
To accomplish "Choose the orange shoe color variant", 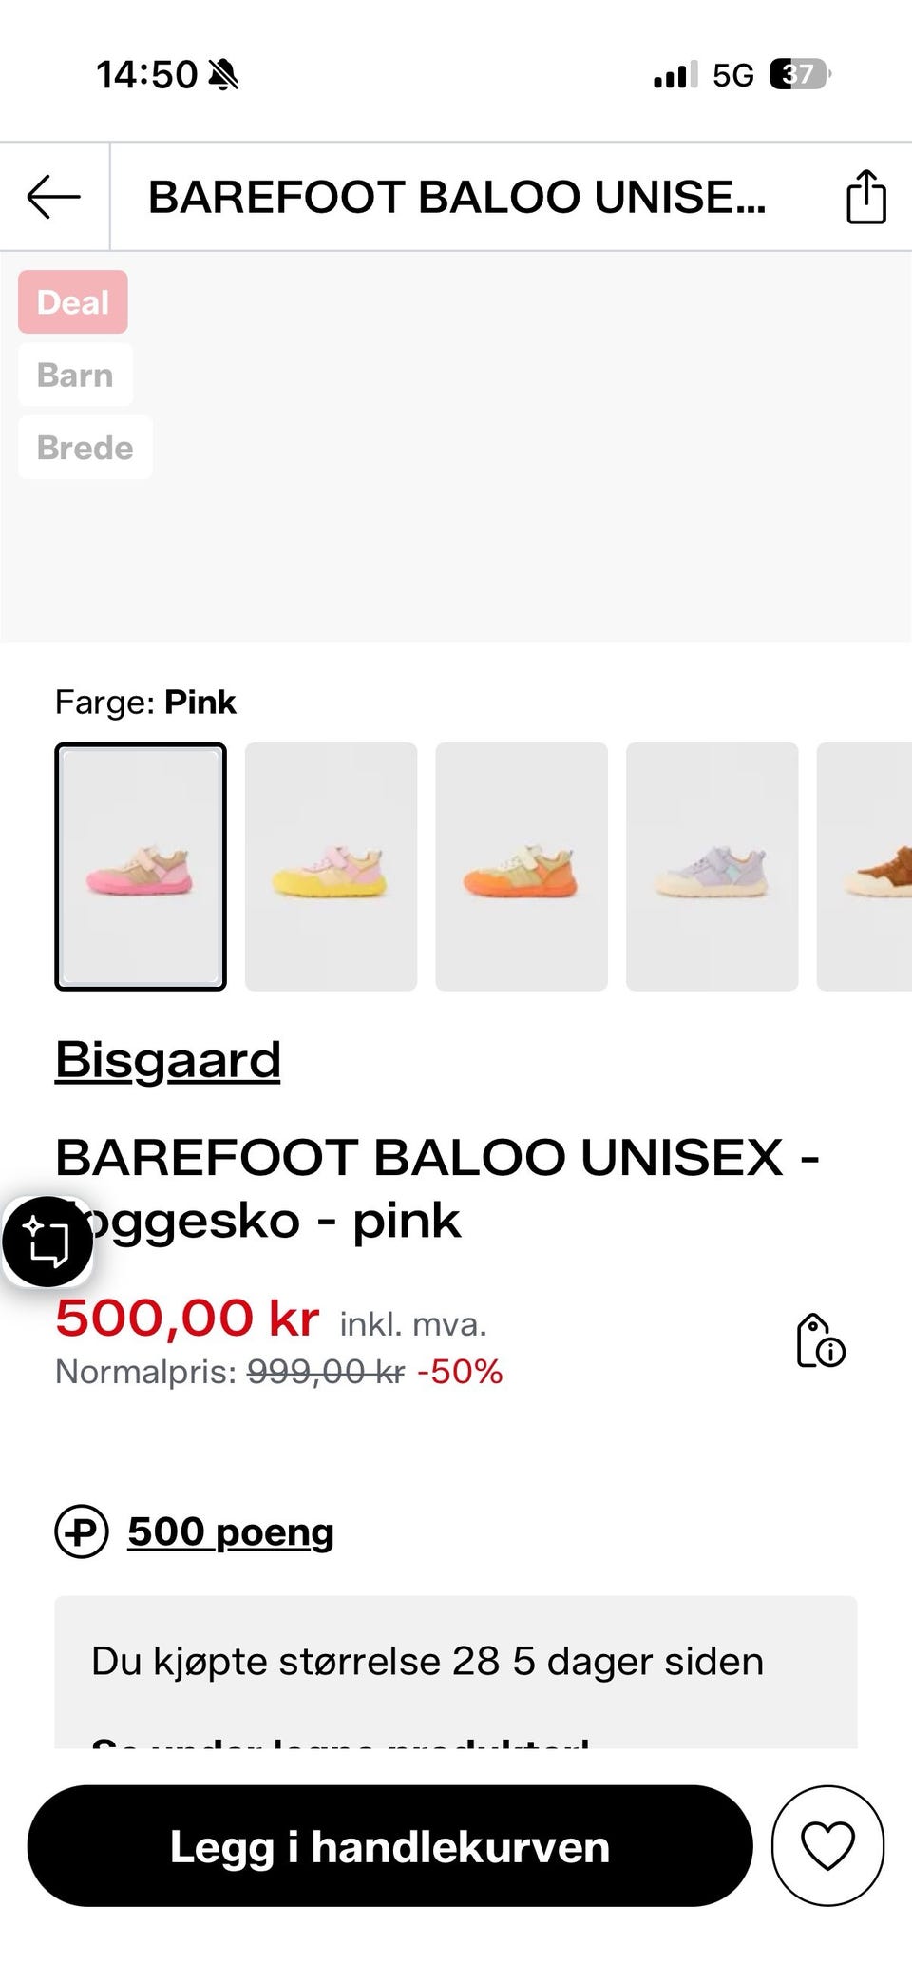I will click(x=522, y=867).
